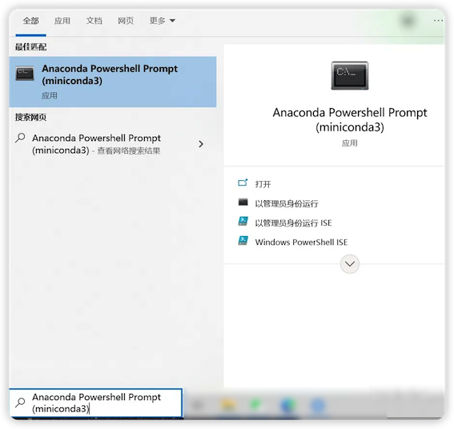Click the magnifier icon in search box

[20, 402]
